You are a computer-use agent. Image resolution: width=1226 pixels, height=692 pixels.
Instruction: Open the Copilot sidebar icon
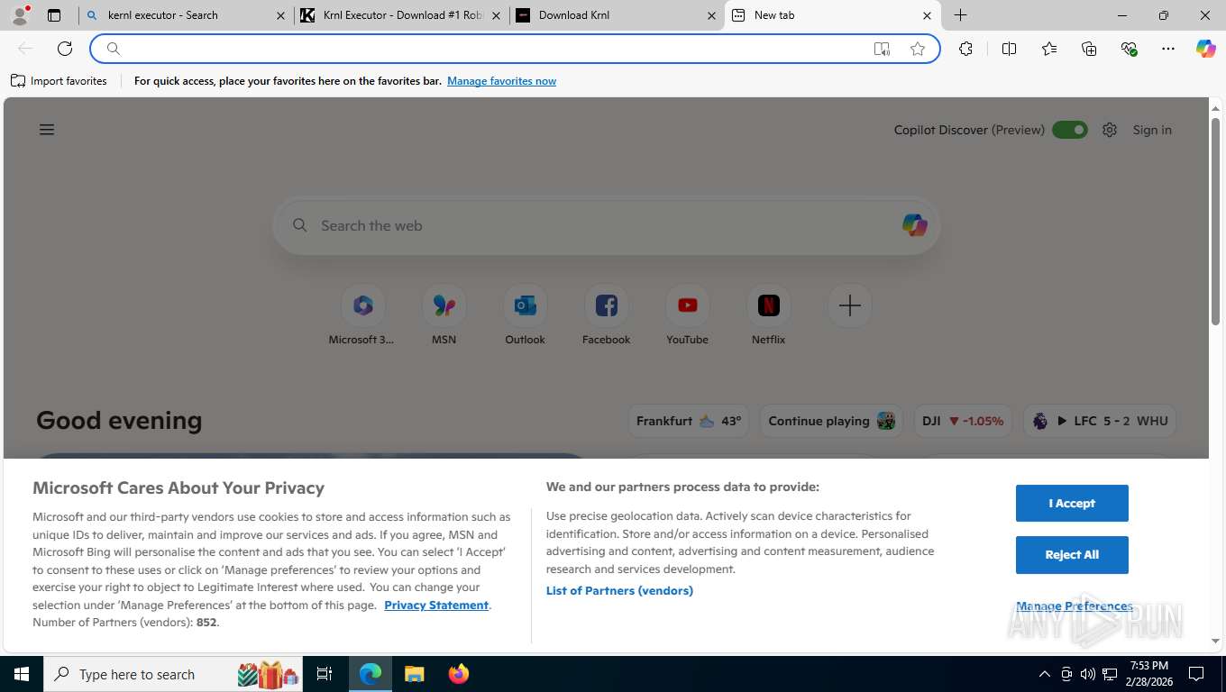coord(1206,49)
